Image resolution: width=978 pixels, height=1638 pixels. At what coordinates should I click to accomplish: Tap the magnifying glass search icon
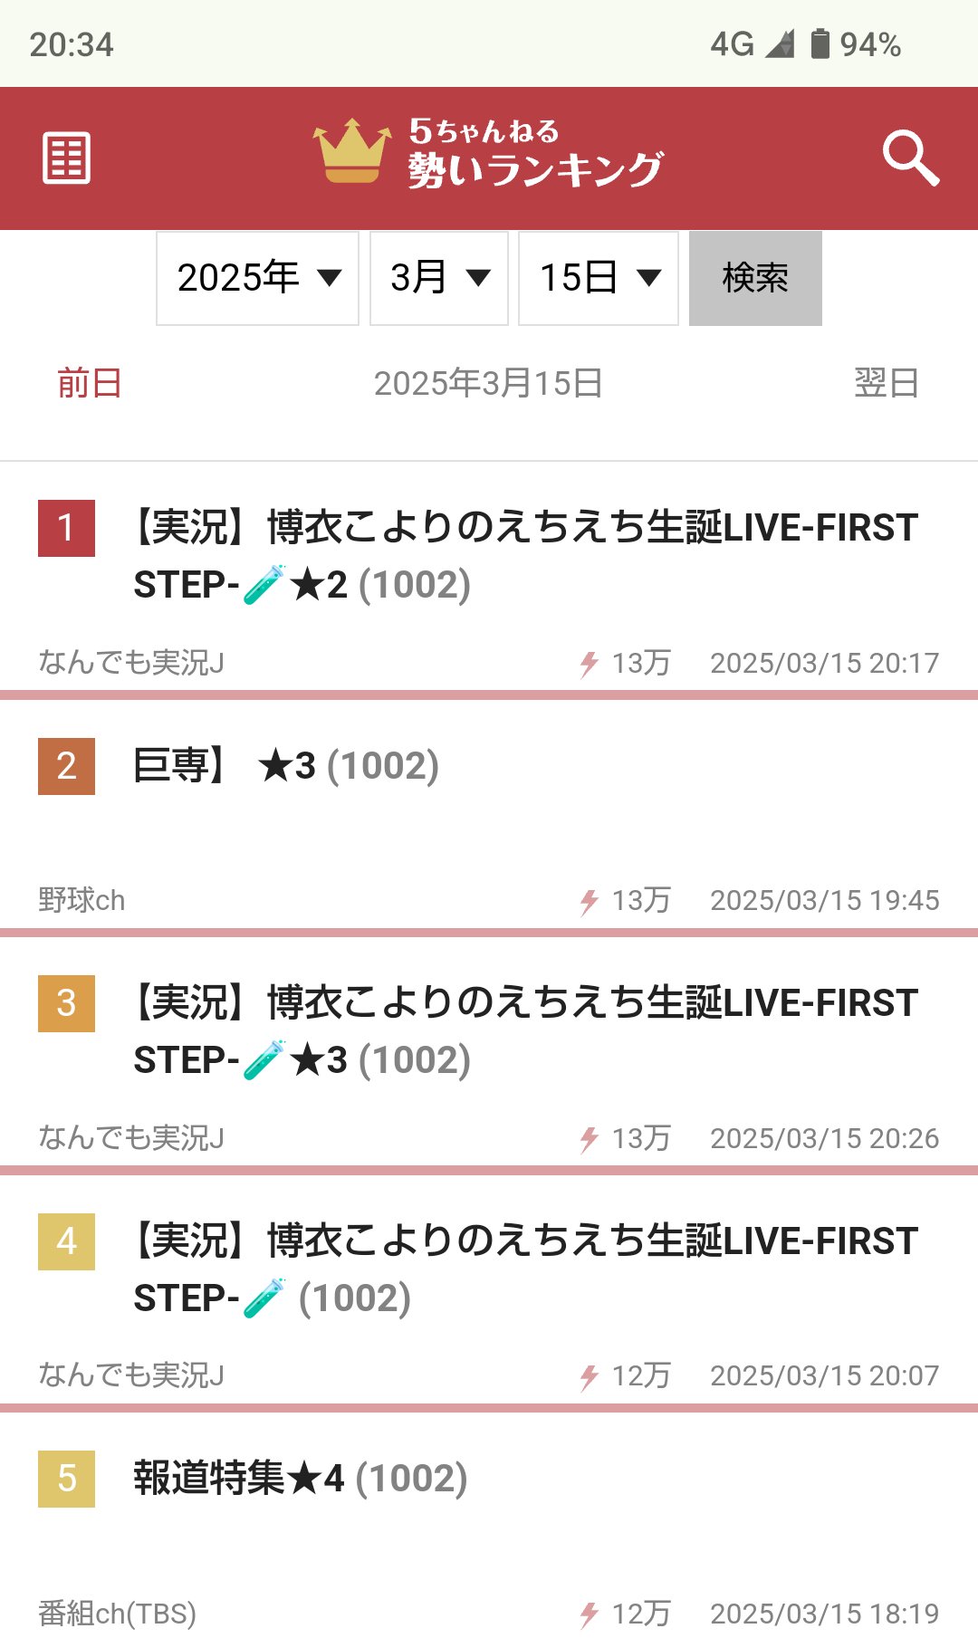tap(910, 158)
